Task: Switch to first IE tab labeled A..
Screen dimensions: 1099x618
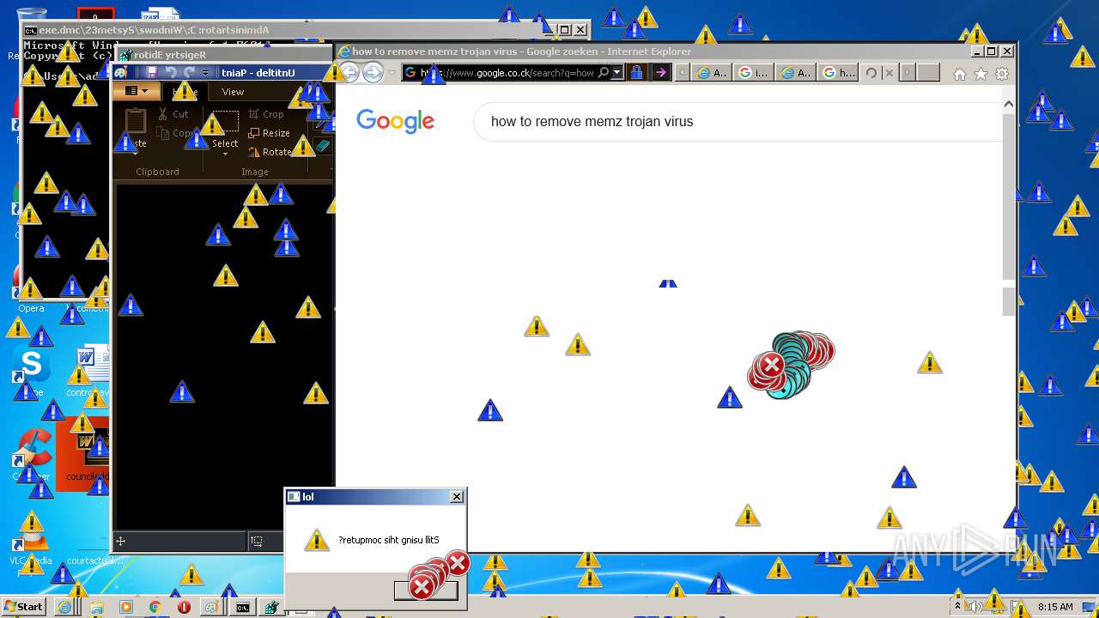Action: pyautogui.click(x=712, y=73)
